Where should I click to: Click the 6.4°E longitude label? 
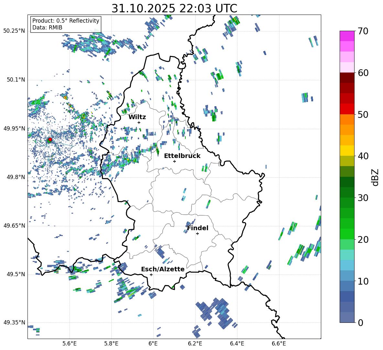(x=237, y=344)
